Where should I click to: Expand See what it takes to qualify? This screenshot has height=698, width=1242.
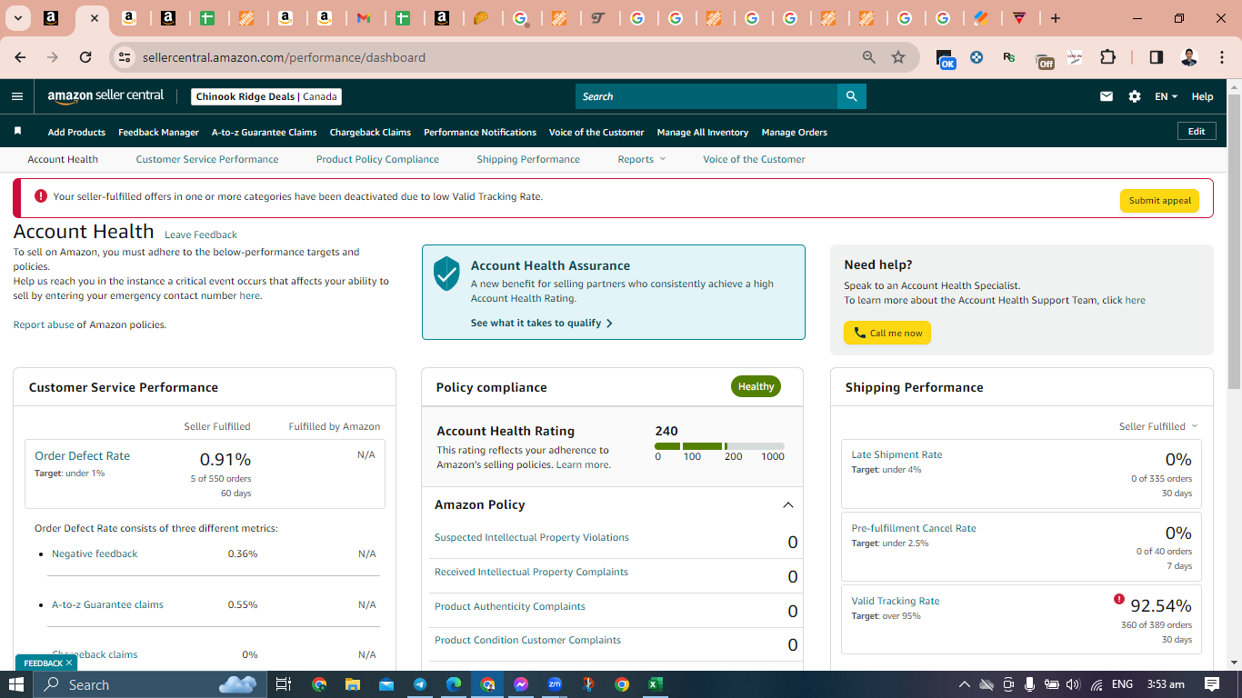tap(542, 323)
